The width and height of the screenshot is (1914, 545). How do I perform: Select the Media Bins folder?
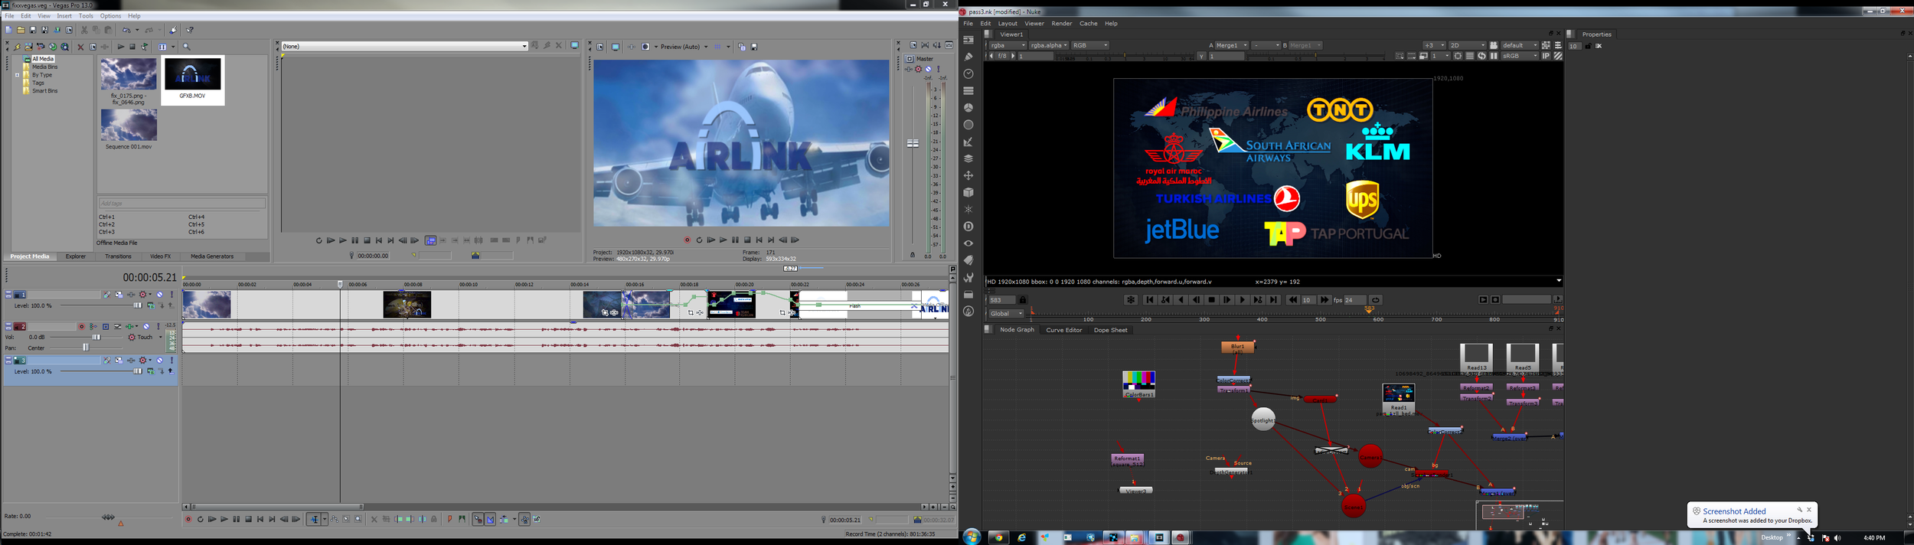(44, 67)
